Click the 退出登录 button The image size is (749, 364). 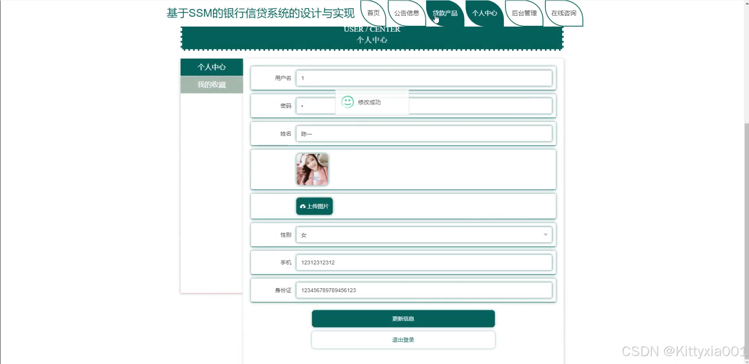[x=403, y=340]
